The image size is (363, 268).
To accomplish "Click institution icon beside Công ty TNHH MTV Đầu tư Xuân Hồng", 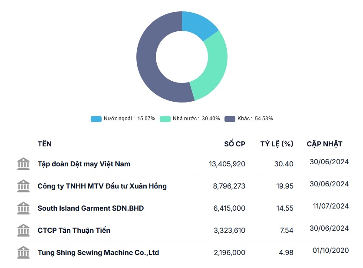I will [23, 186].
